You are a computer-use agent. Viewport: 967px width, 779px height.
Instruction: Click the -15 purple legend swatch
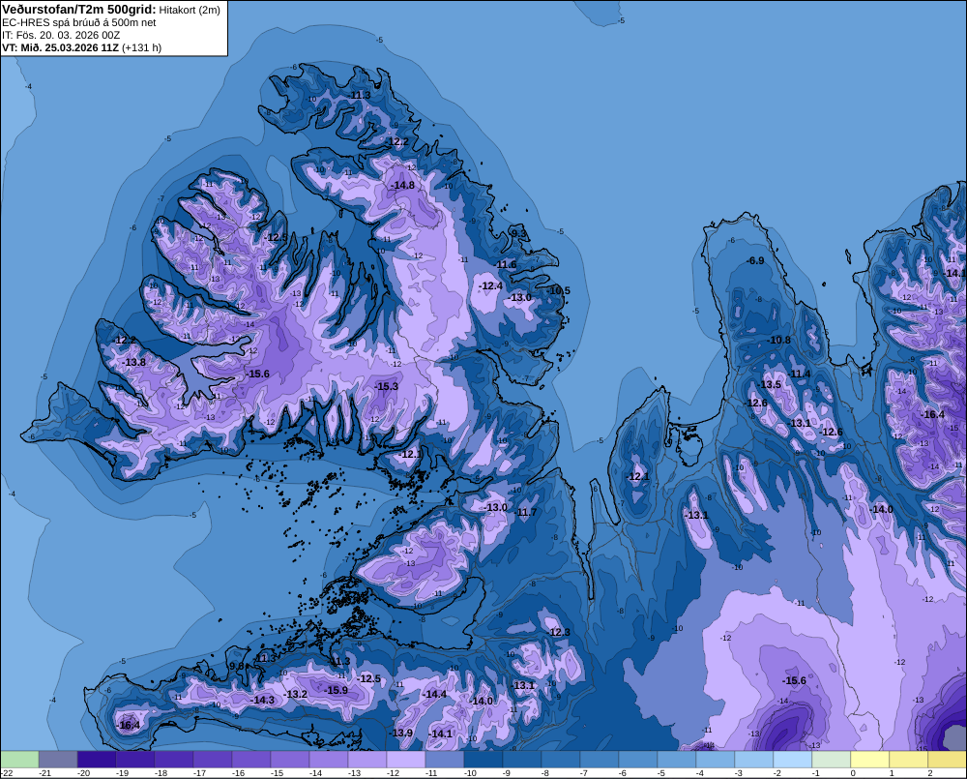(x=290, y=760)
